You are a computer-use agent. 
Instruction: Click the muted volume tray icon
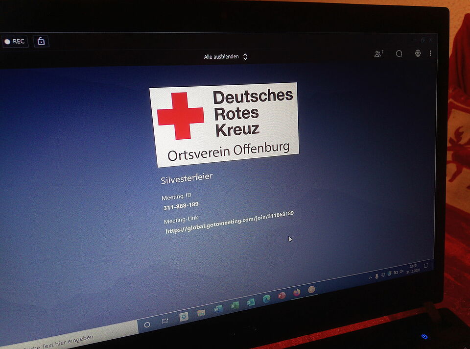click(401, 271)
